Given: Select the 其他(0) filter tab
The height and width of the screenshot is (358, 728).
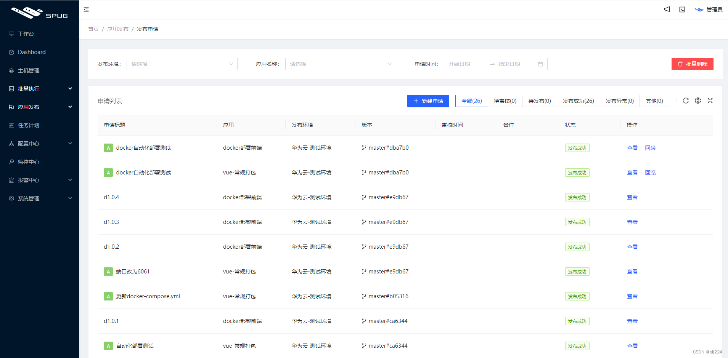Looking at the screenshot, I should point(654,101).
